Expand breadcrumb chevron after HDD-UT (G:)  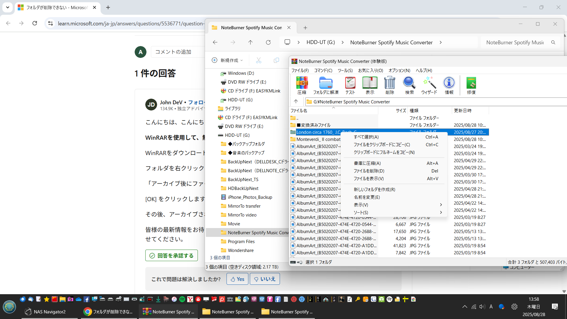pos(343,43)
